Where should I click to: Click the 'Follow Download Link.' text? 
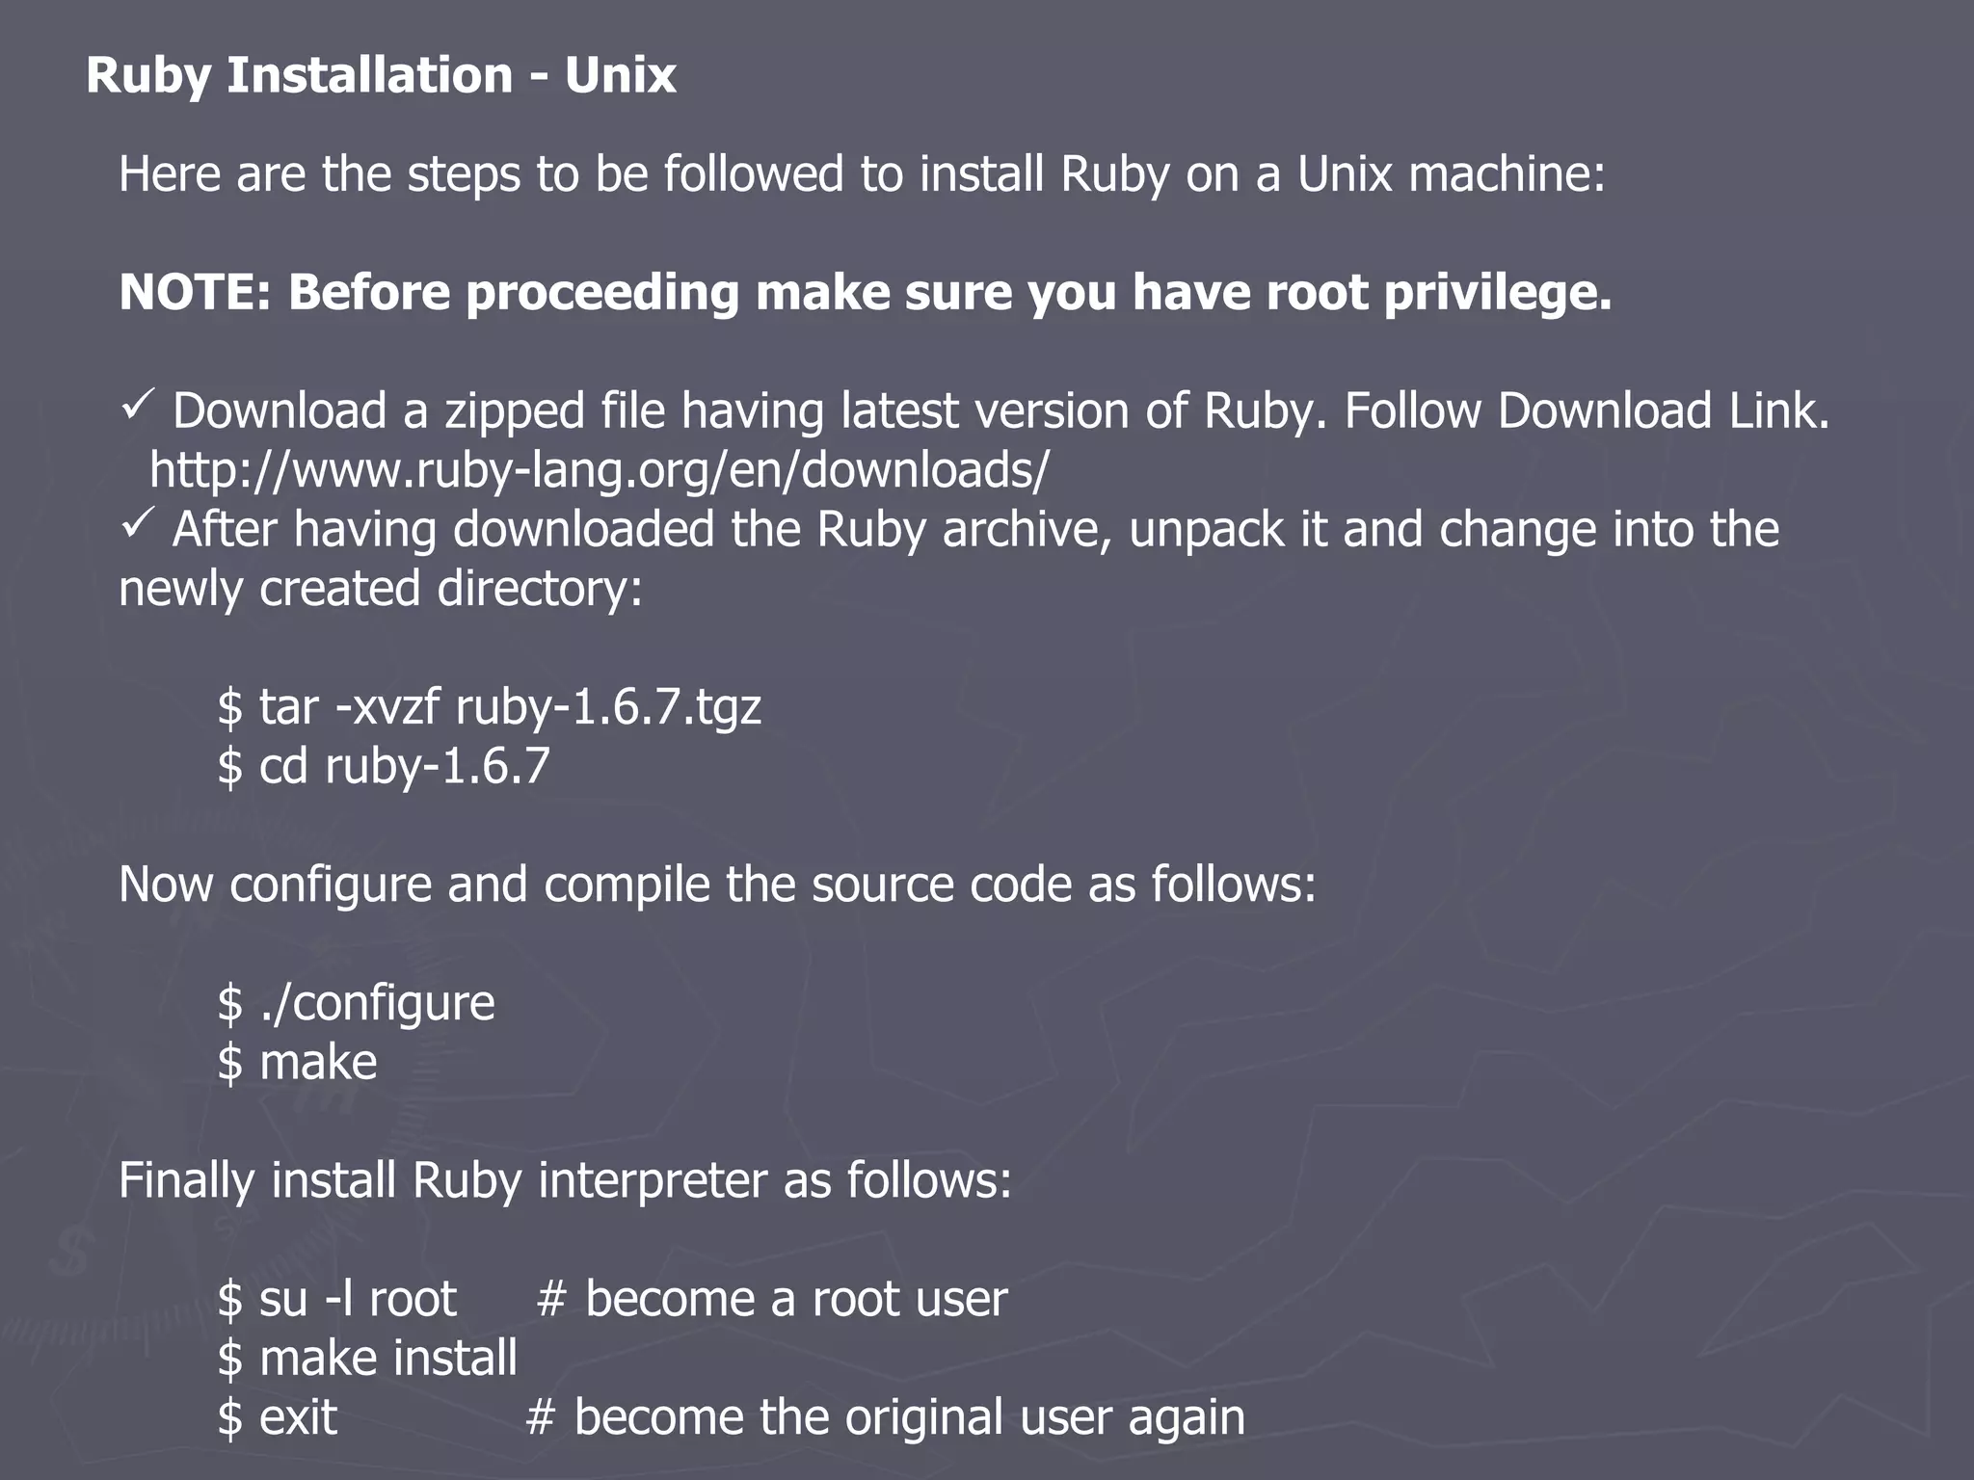pyautogui.click(x=1587, y=411)
